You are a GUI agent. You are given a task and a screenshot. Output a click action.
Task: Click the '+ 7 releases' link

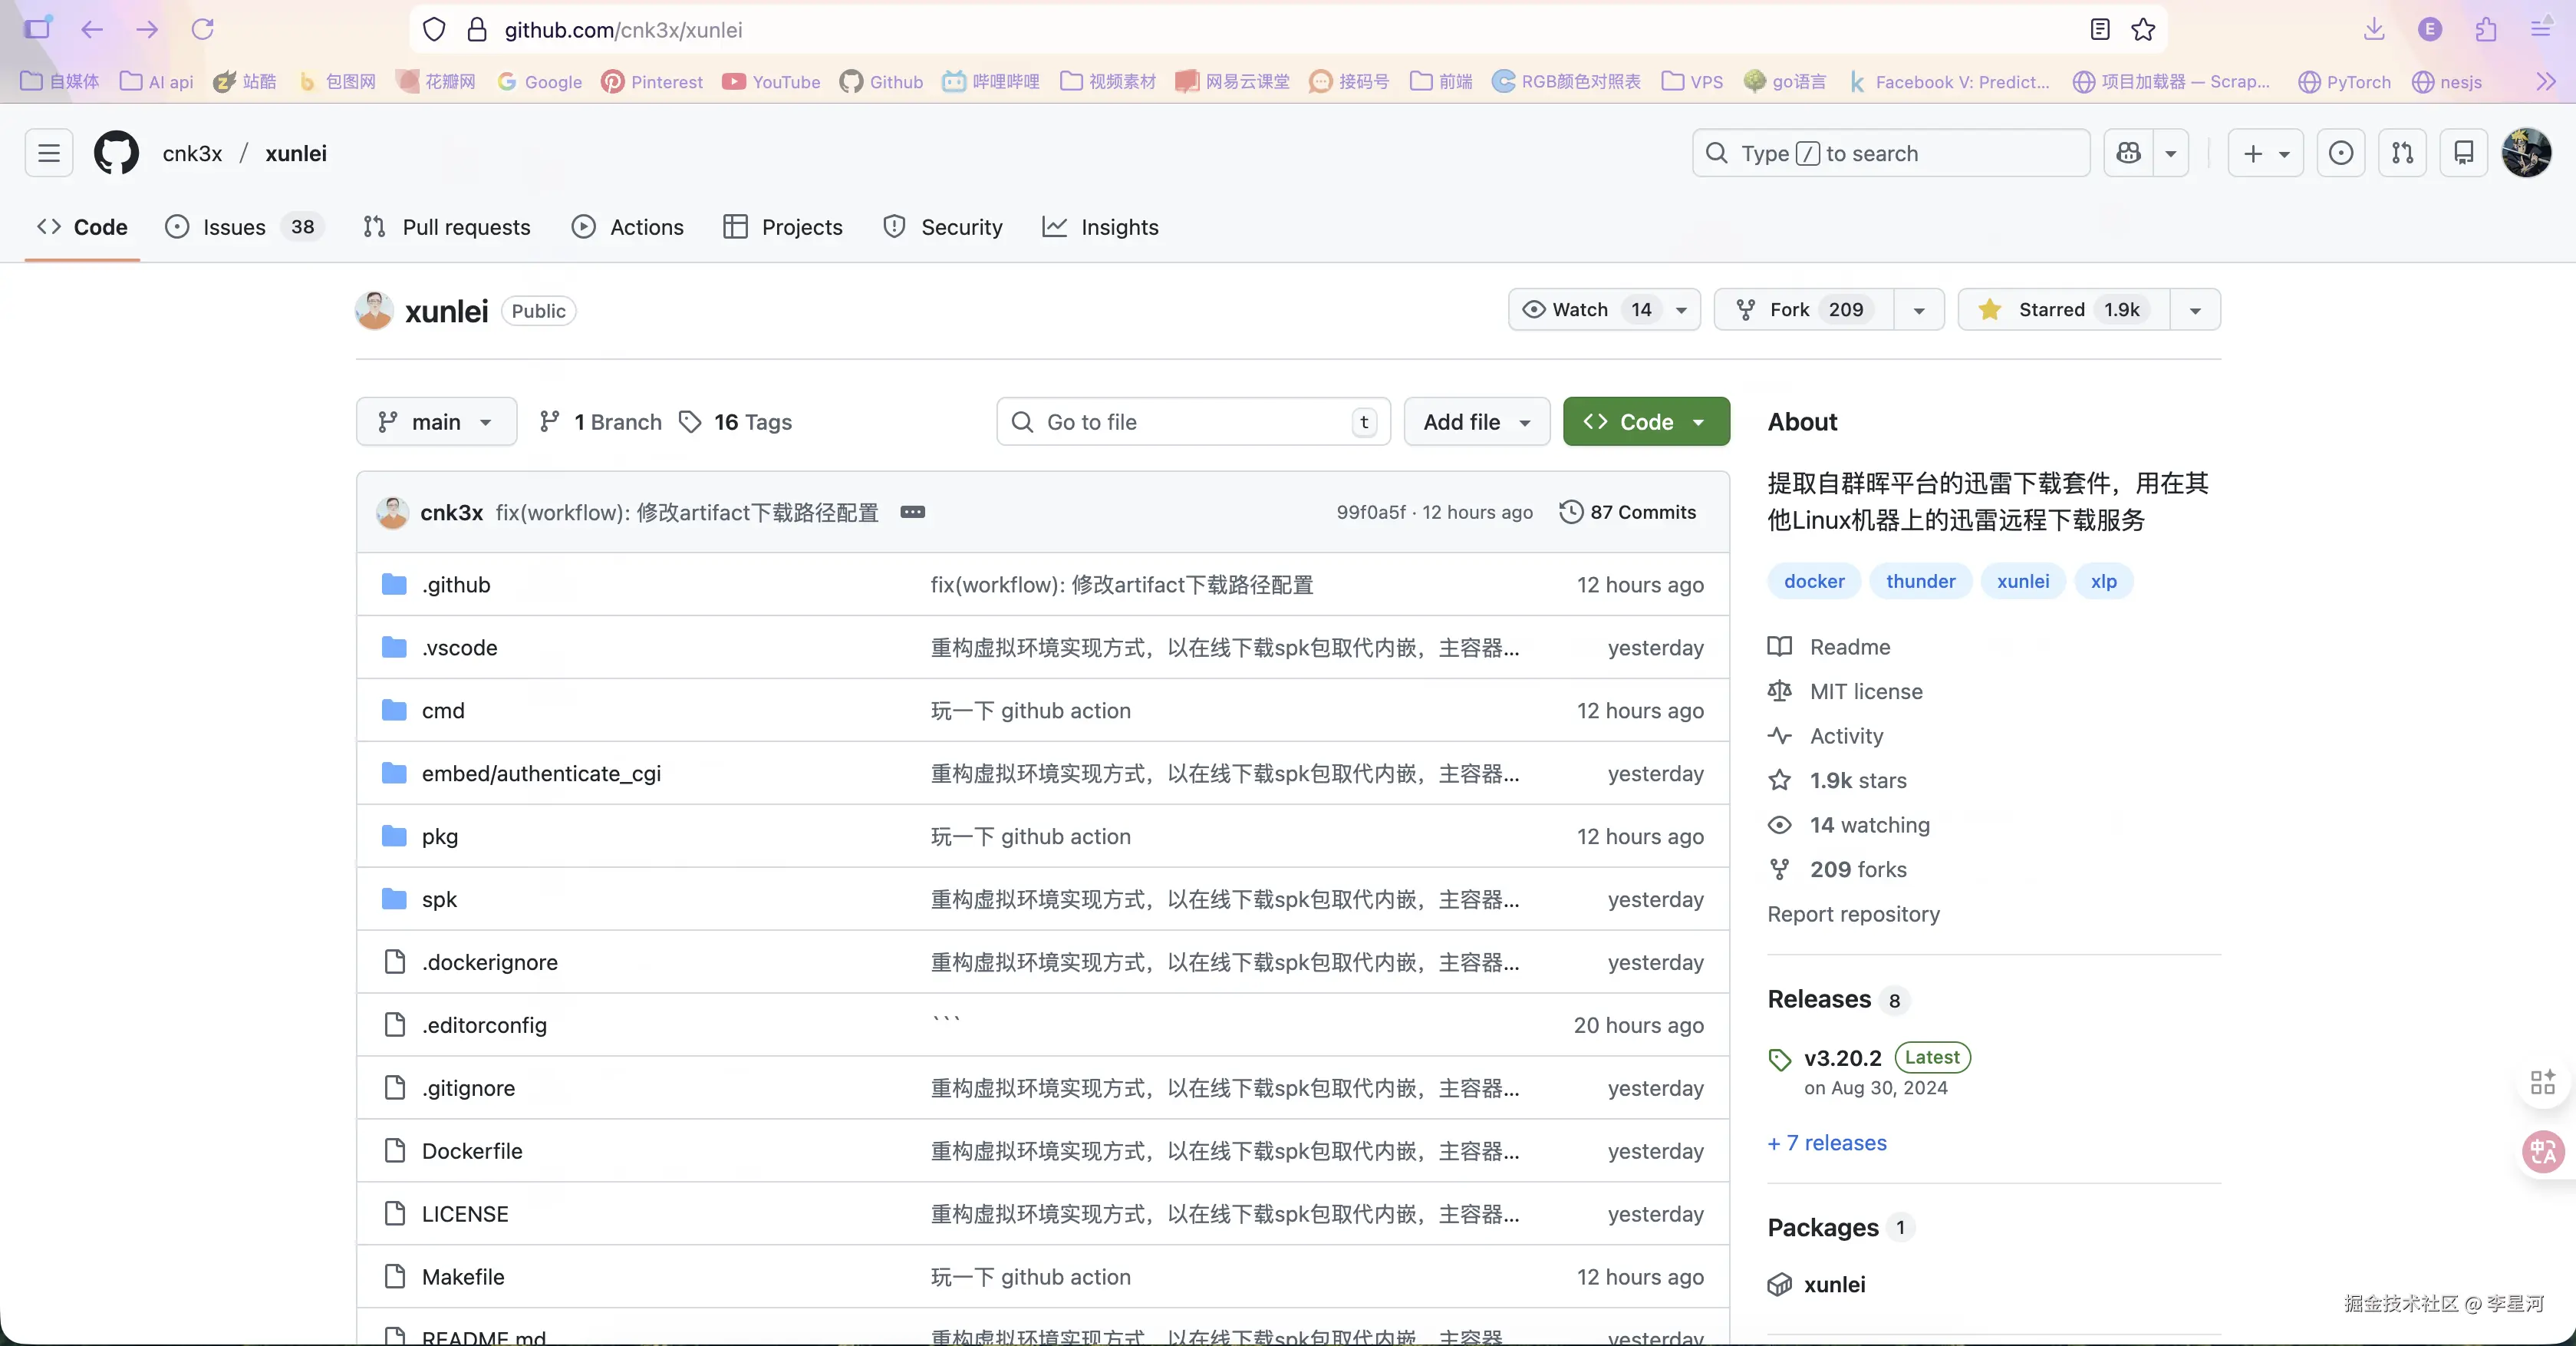pyautogui.click(x=1827, y=1143)
